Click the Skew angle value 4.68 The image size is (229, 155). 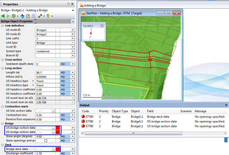coord(45,136)
